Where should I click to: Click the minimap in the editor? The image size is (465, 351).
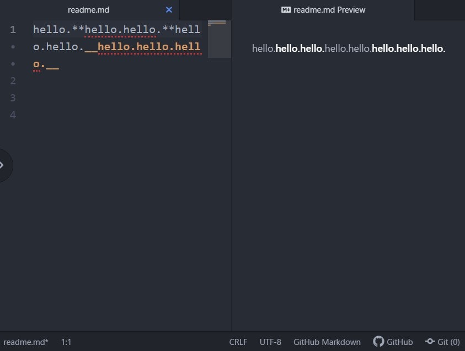pos(220,39)
